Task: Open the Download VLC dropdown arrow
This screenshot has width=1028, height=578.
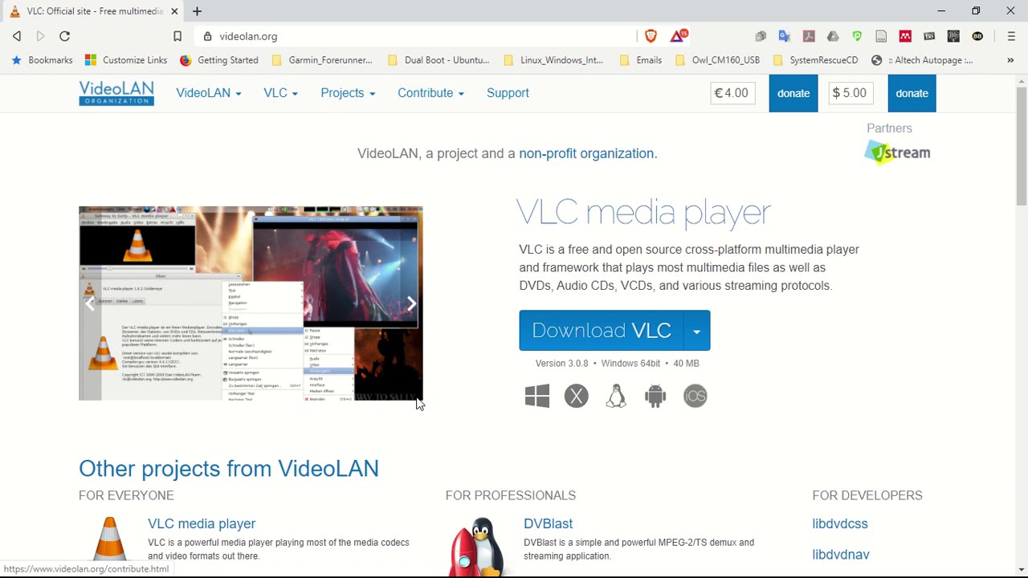Action: coord(696,331)
